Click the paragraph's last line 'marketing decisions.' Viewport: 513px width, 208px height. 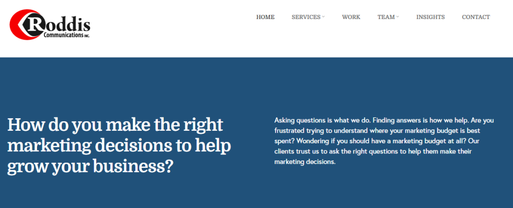pos(305,162)
